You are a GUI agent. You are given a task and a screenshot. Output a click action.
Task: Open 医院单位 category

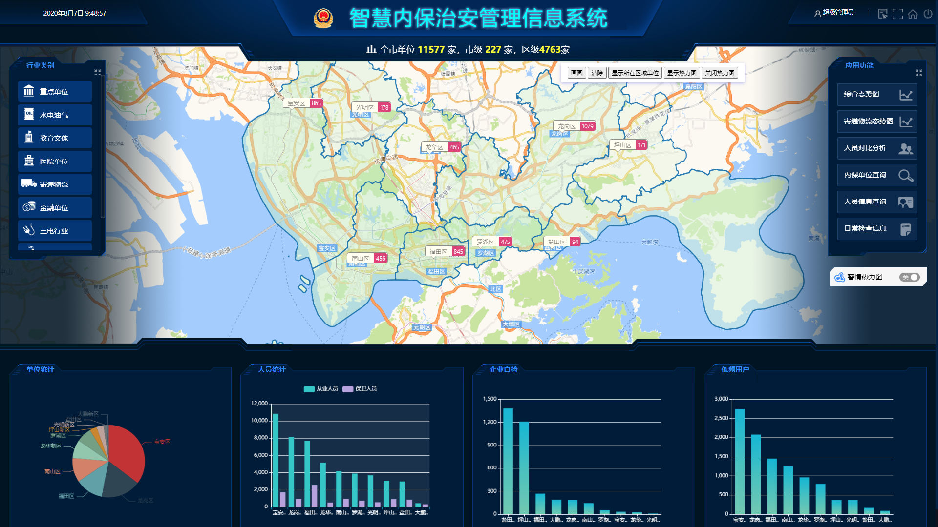point(55,161)
